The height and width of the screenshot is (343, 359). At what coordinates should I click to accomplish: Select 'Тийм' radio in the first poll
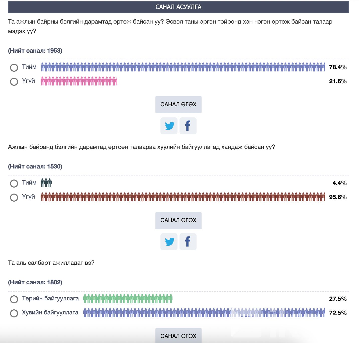tap(14, 67)
